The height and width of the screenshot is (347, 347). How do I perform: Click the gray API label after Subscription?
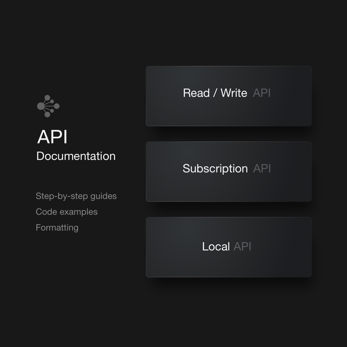tap(262, 169)
